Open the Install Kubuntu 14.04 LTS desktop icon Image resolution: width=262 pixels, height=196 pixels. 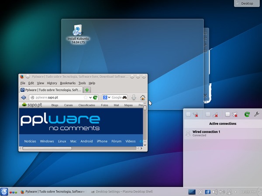click(x=78, y=34)
